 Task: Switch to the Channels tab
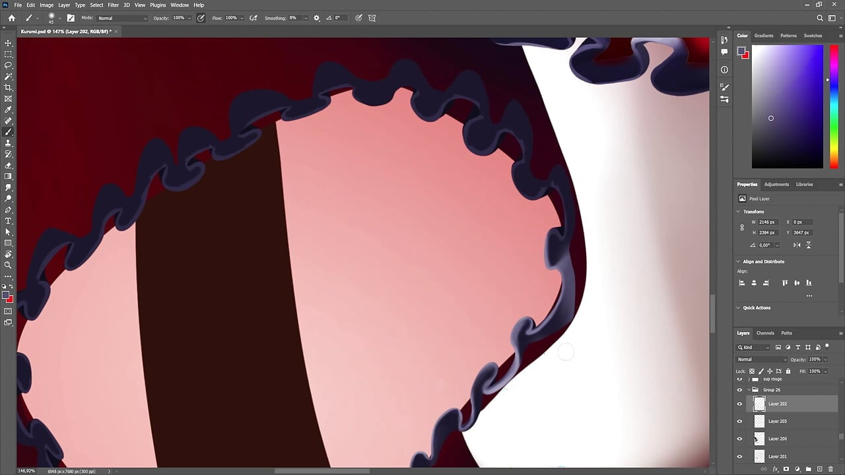[765, 333]
